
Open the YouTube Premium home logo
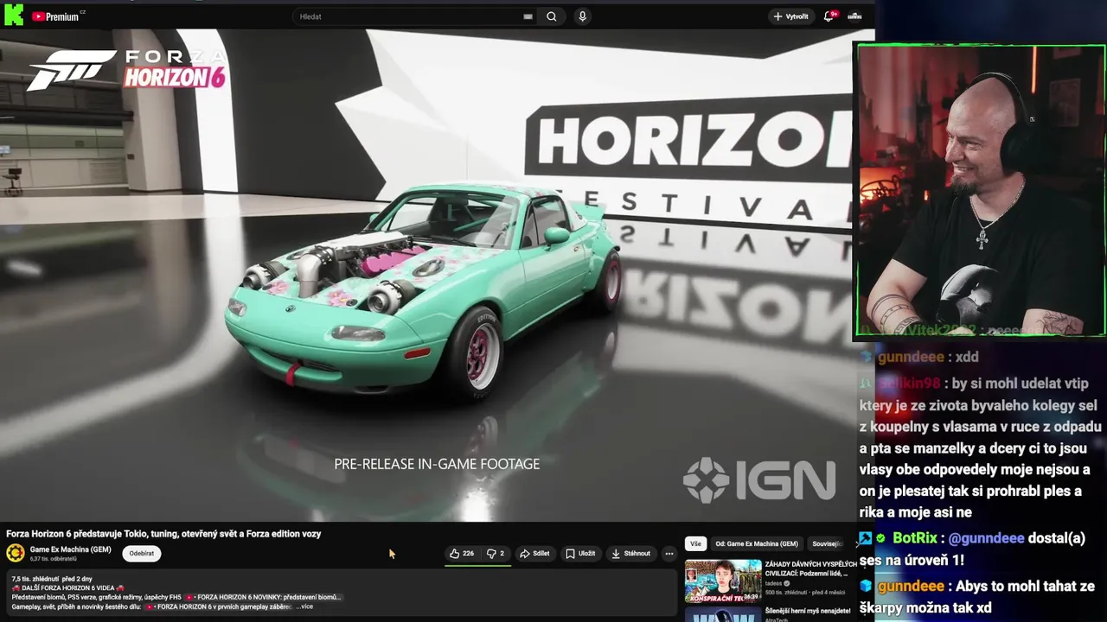[57, 16]
